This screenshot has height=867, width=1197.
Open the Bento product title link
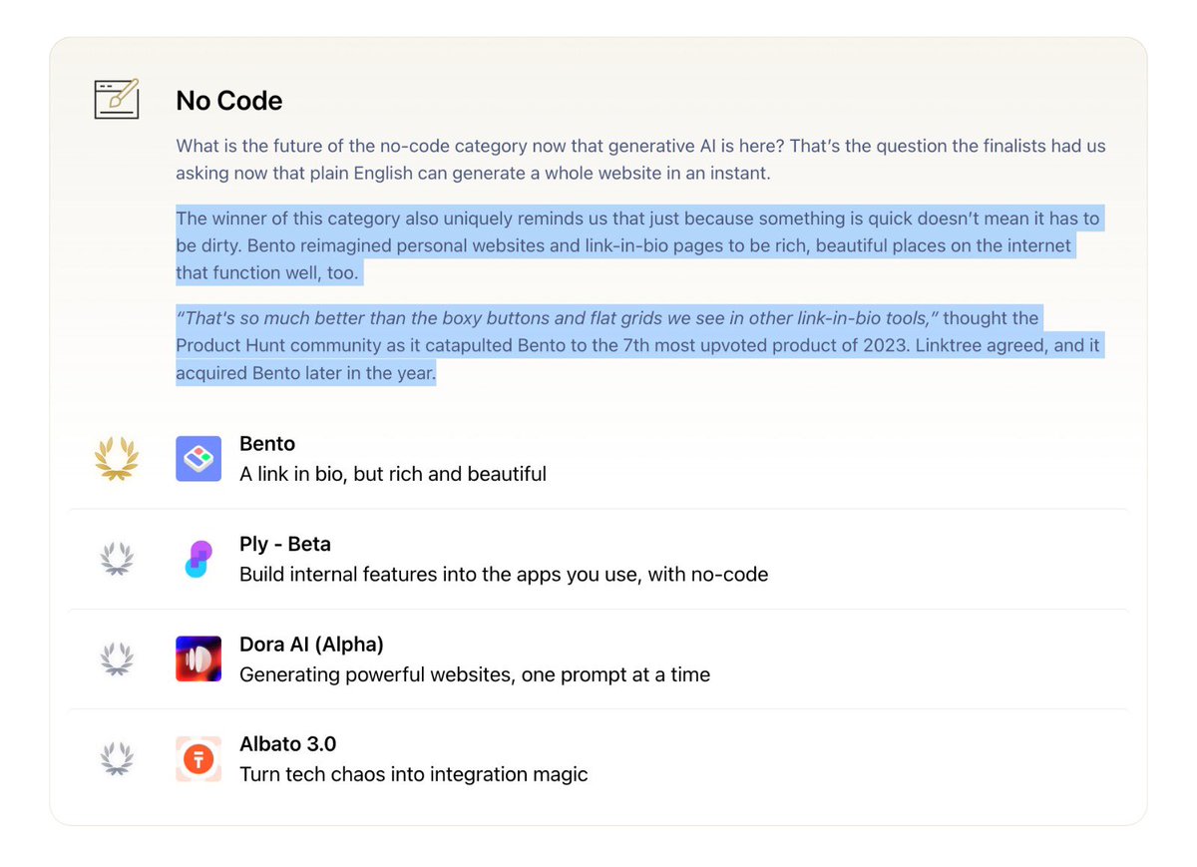267,444
